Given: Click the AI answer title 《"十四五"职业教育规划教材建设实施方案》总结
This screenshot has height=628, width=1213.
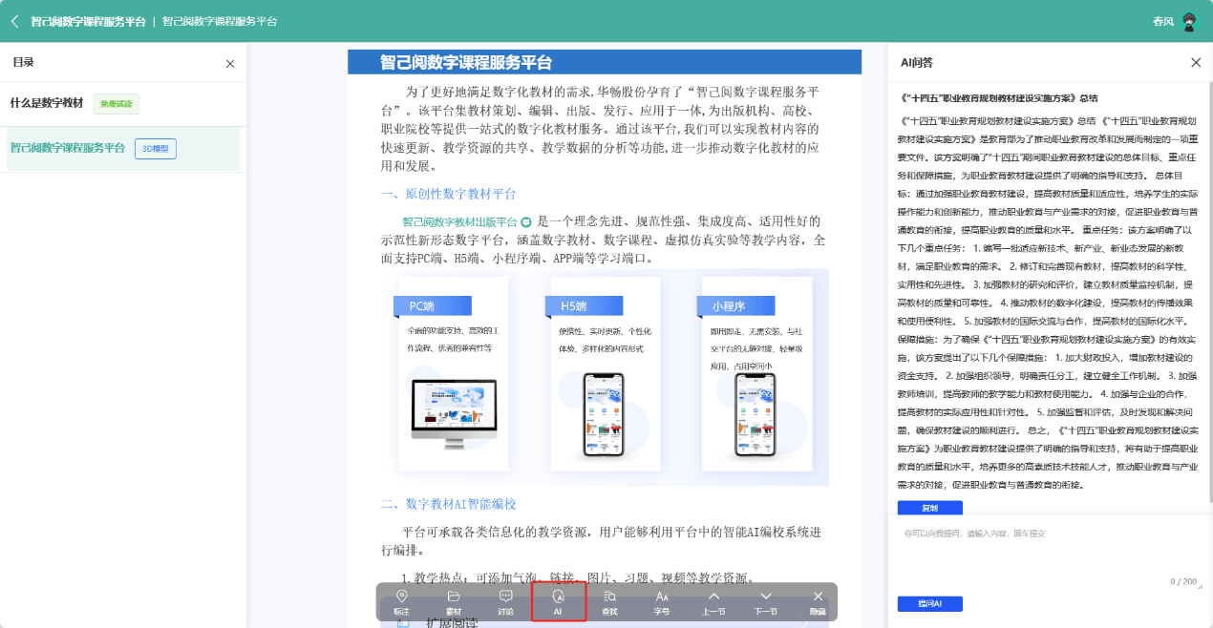Looking at the screenshot, I should tap(999, 97).
